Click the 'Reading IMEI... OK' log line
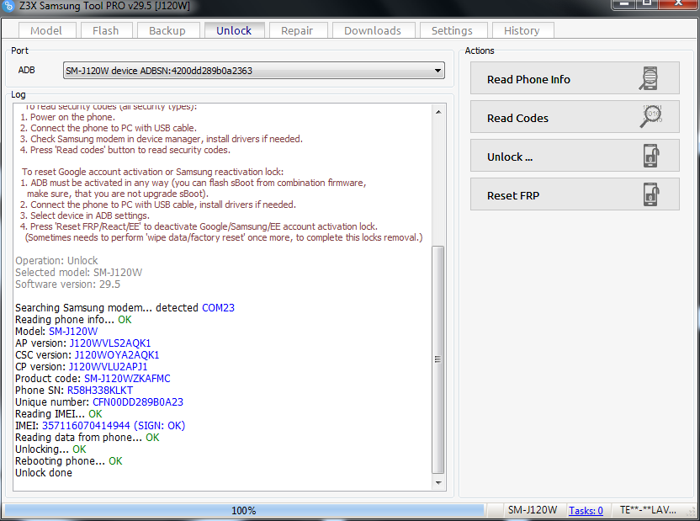 pos(59,413)
